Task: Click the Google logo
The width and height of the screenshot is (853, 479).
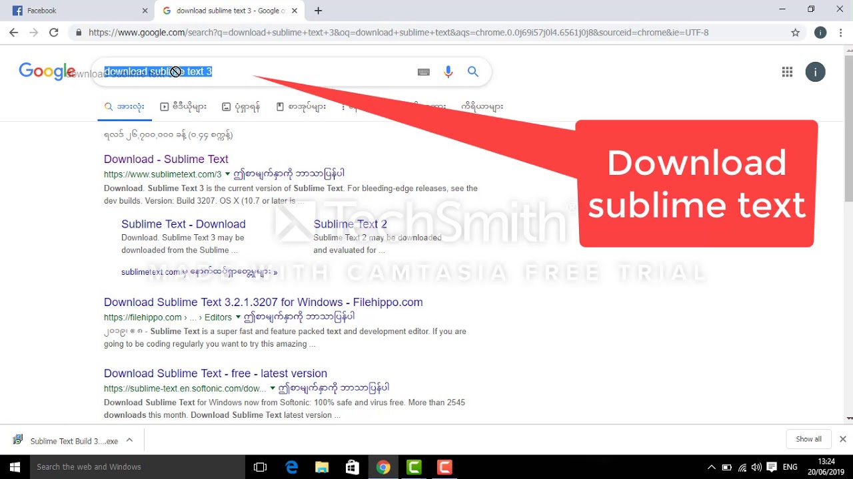Action: coord(47,71)
